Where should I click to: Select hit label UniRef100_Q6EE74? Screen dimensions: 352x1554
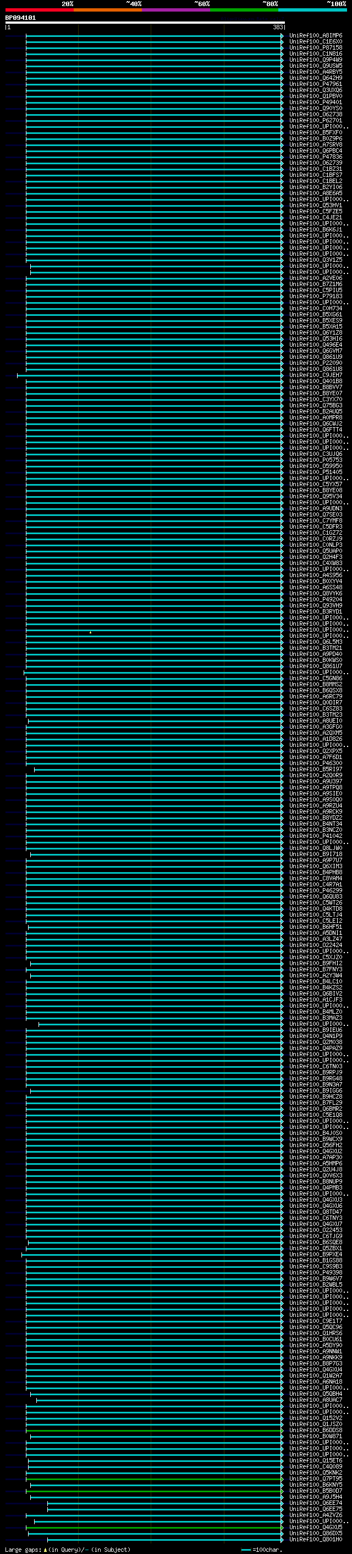(315, 1503)
